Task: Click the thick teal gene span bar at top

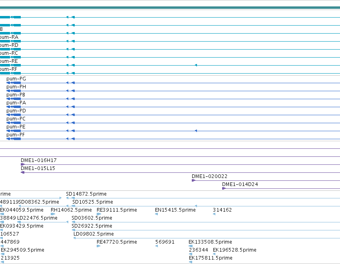Action: point(170,8)
